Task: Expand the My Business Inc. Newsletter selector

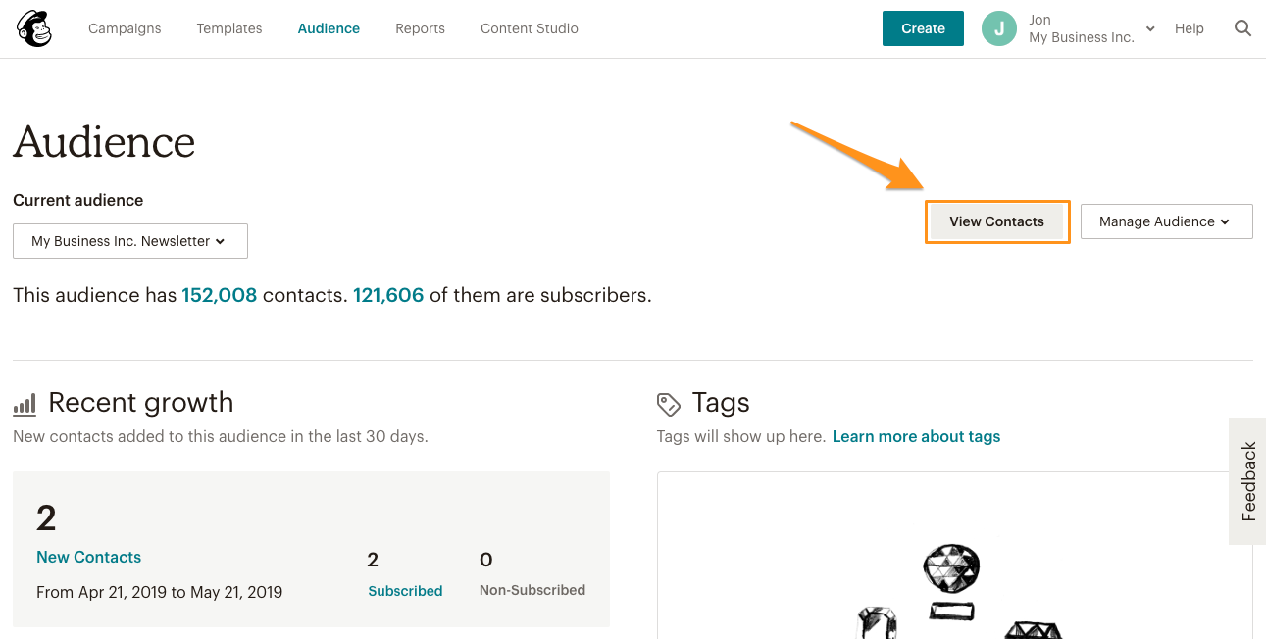Action: click(x=130, y=241)
